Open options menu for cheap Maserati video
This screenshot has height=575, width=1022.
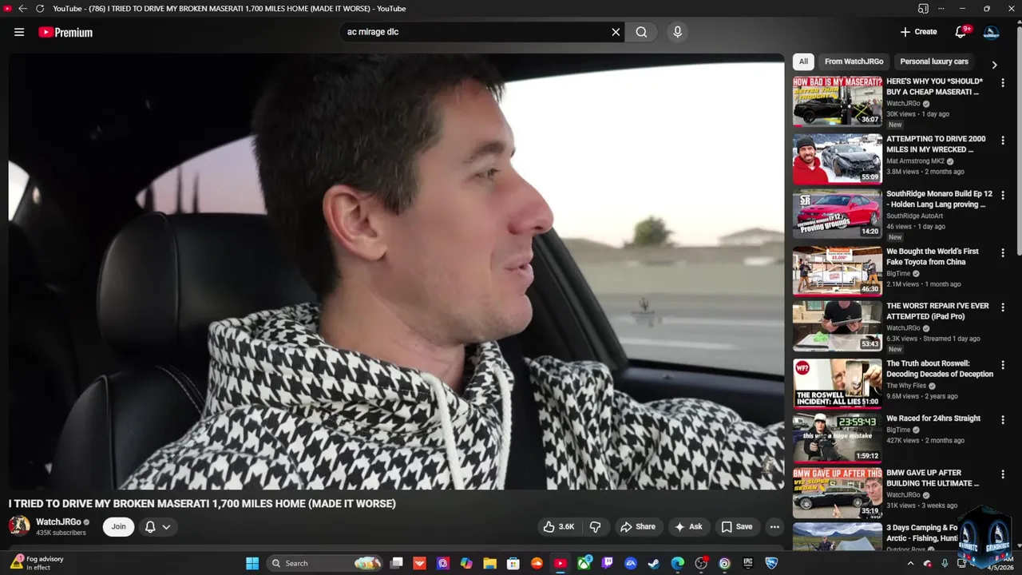(1003, 83)
